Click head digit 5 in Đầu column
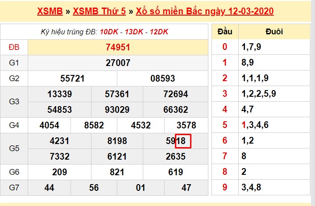Image resolution: width=315 pixels, height=206 pixels. pyautogui.click(x=225, y=125)
